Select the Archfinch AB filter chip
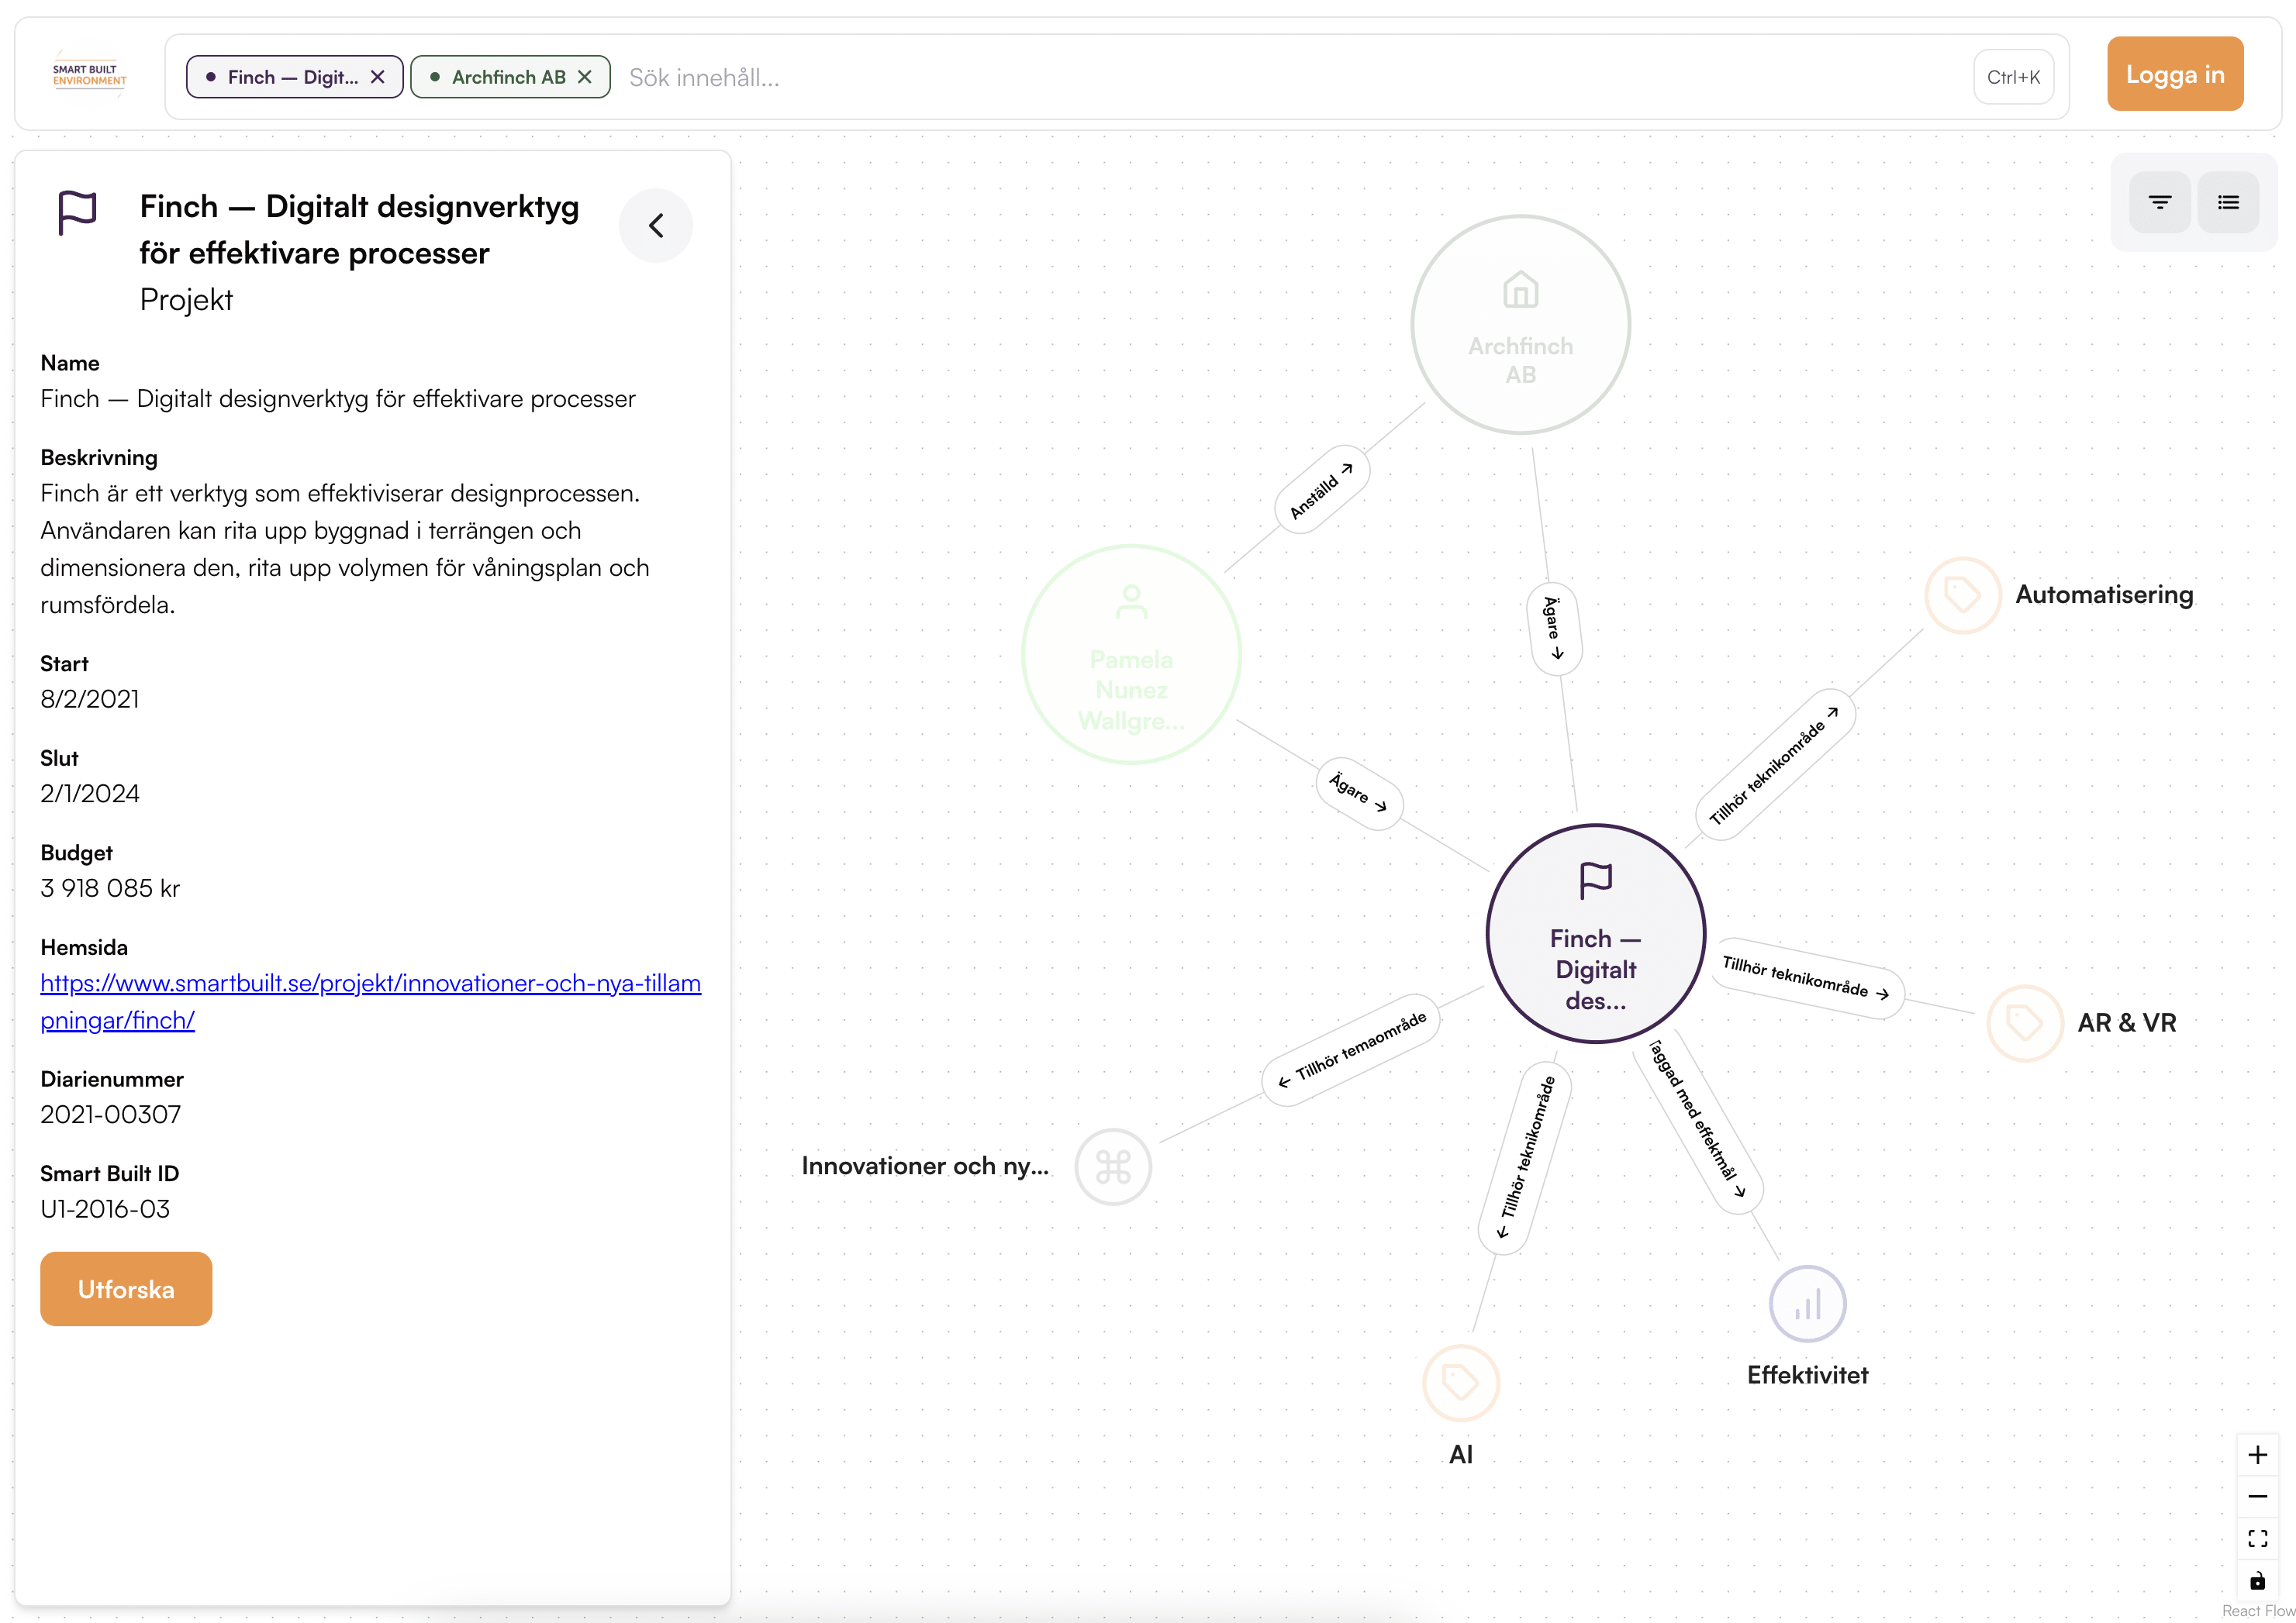The height and width of the screenshot is (1623, 2296). [510, 77]
